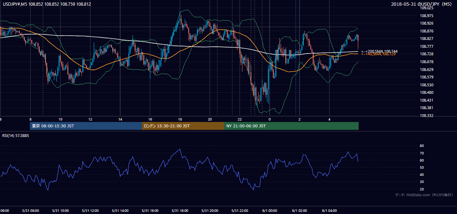The image size is (457, 214).
Task: Click price axis value 108.381
Action: (x=427, y=108)
